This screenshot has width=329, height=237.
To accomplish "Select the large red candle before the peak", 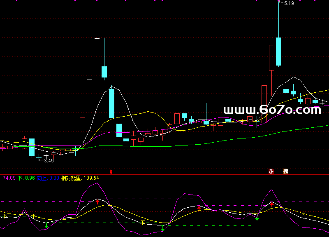I will (x=271, y=58).
